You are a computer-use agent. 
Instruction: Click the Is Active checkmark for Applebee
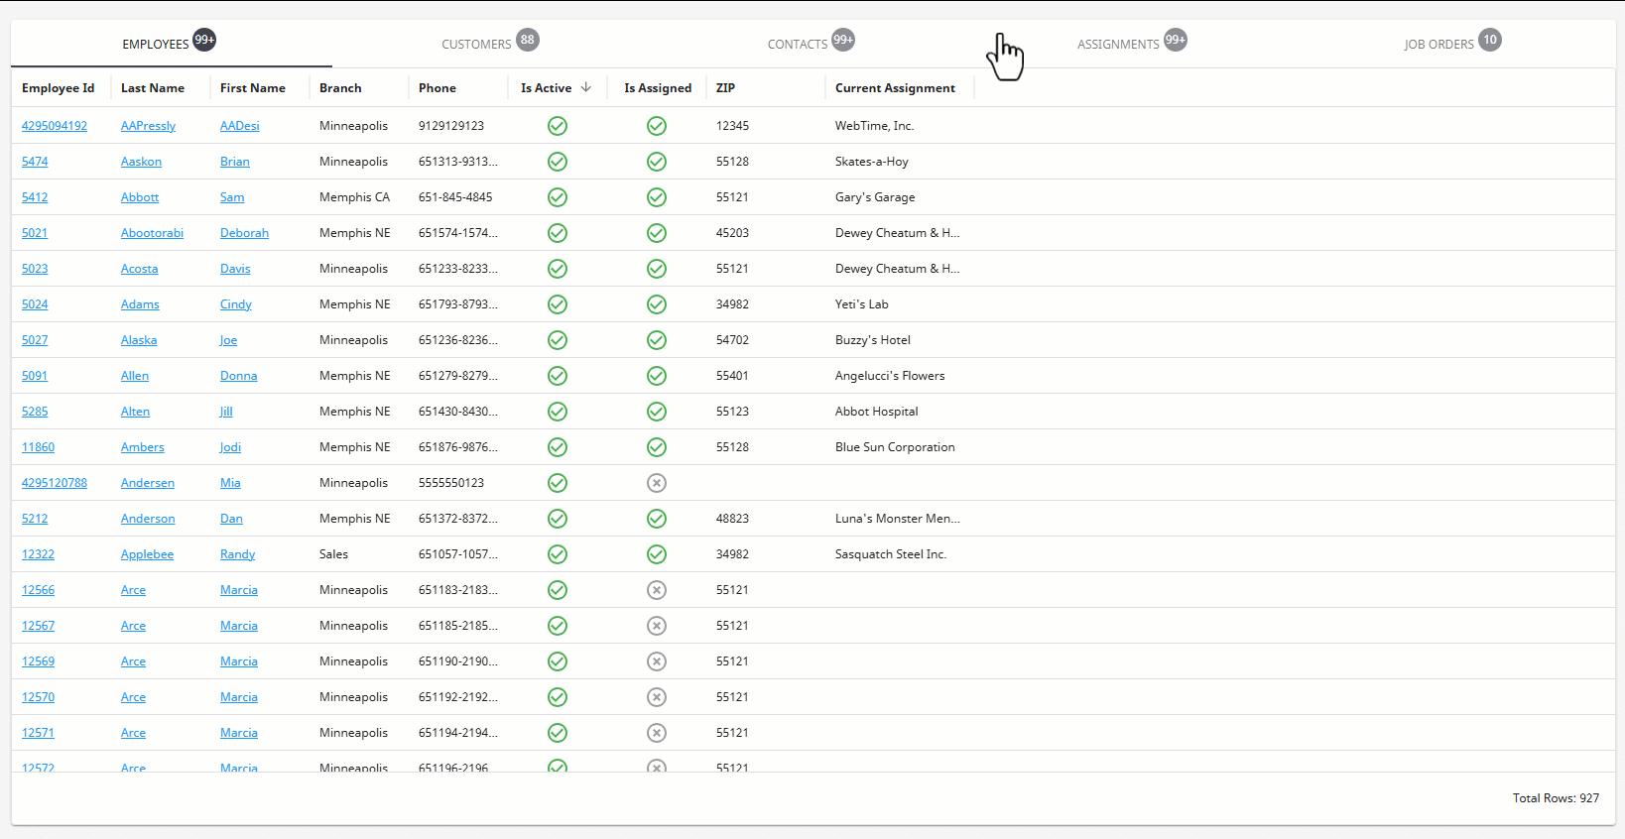(558, 554)
